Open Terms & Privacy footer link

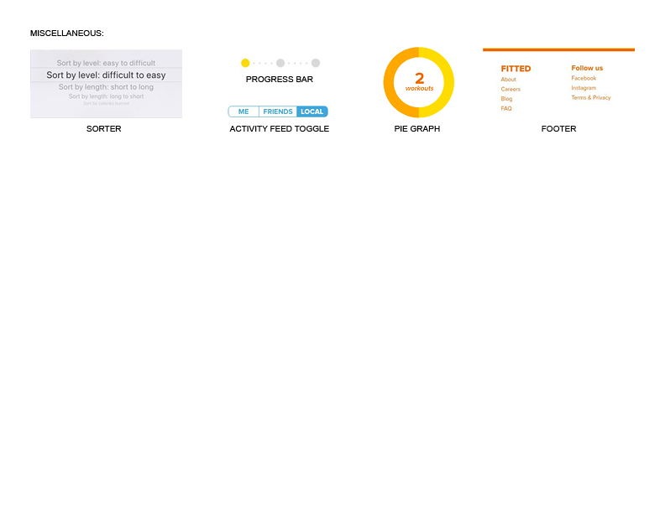pyautogui.click(x=591, y=98)
